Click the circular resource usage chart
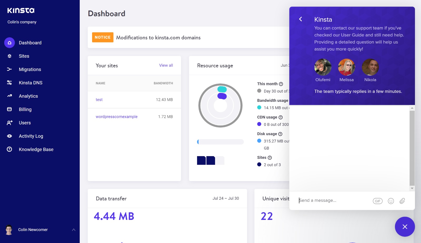421x243 pixels. (x=220, y=105)
